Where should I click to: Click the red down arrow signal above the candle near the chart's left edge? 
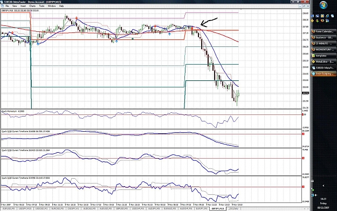tap(13, 32)
